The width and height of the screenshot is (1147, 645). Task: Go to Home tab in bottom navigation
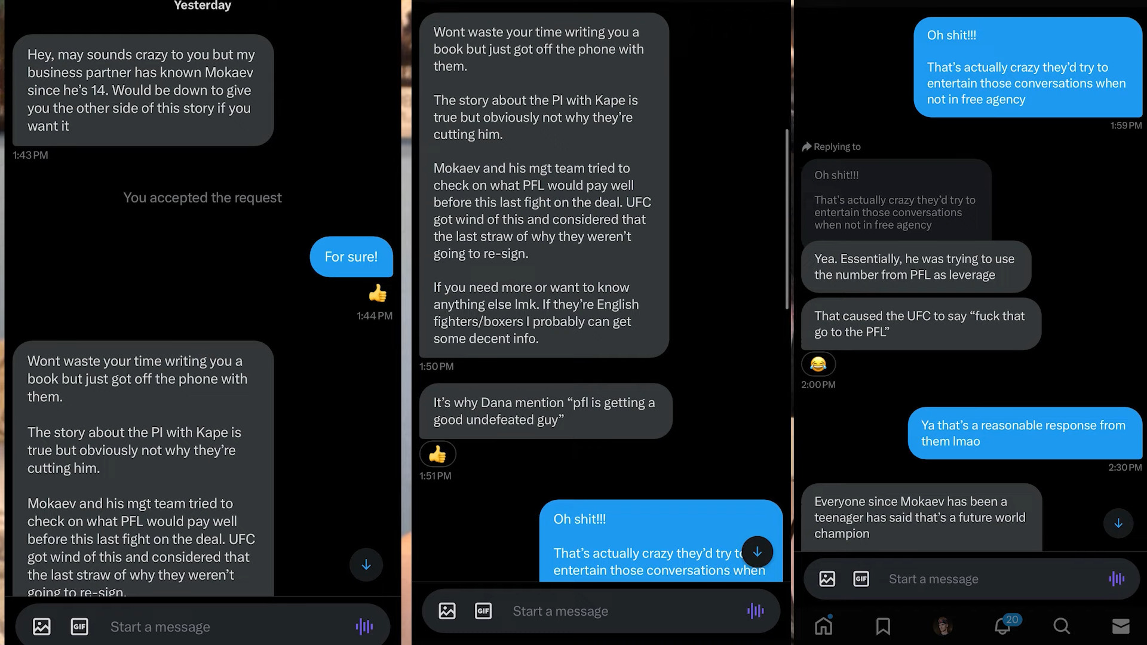(x=824, y=625)
